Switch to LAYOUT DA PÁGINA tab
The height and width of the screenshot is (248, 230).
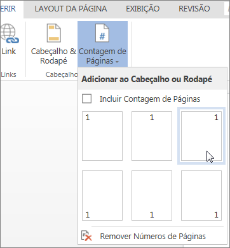[x=71, y=9]
